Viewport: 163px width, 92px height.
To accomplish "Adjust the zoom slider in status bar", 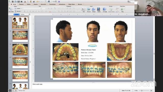I will [x=142, y=90].
